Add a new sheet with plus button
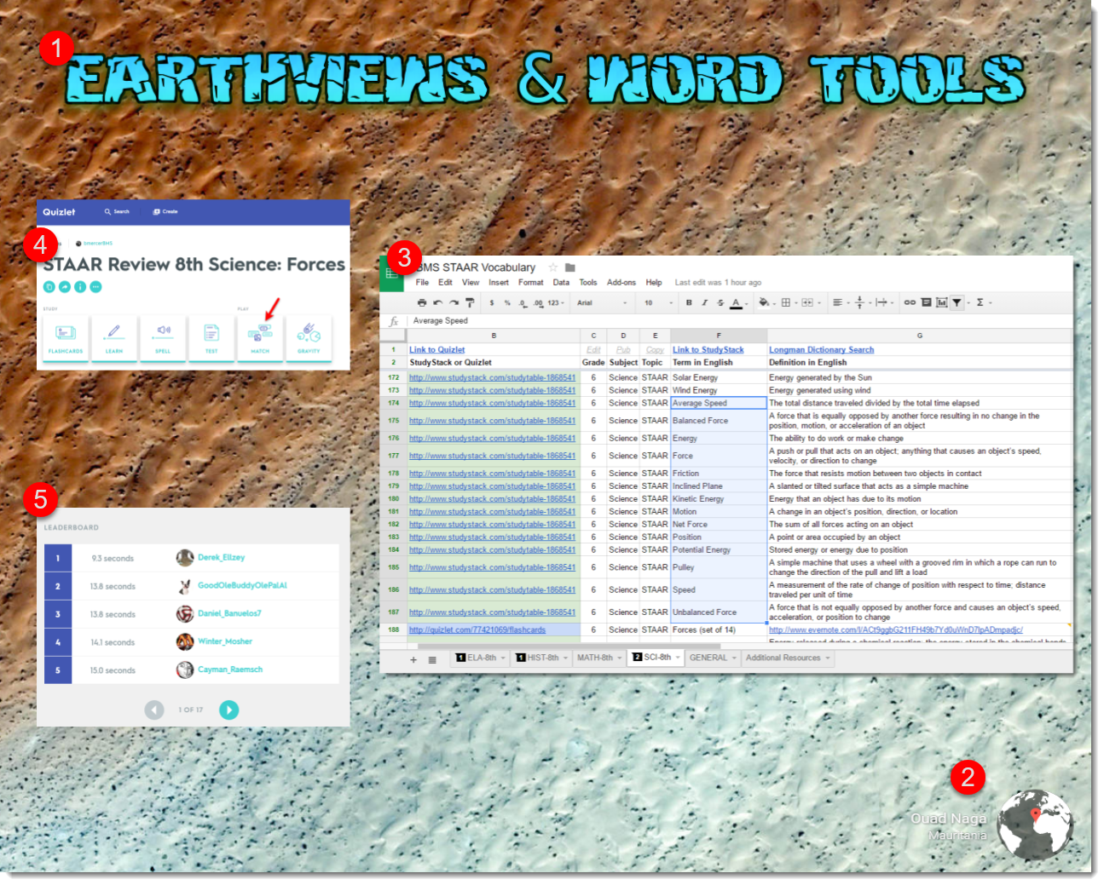Screen dimensions: 1104x885 click(413, 659)
